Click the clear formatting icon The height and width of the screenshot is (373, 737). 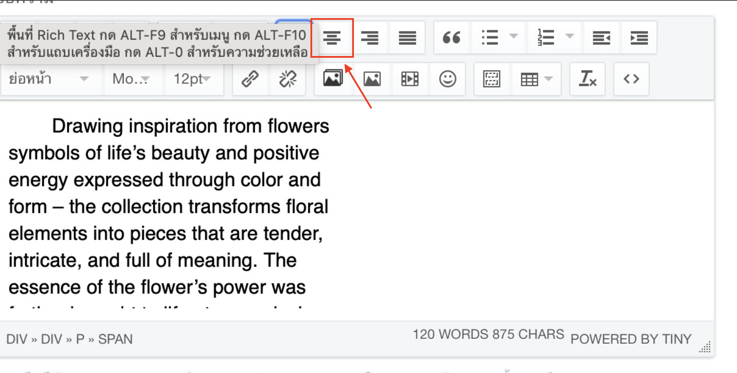tap(588, 79)
